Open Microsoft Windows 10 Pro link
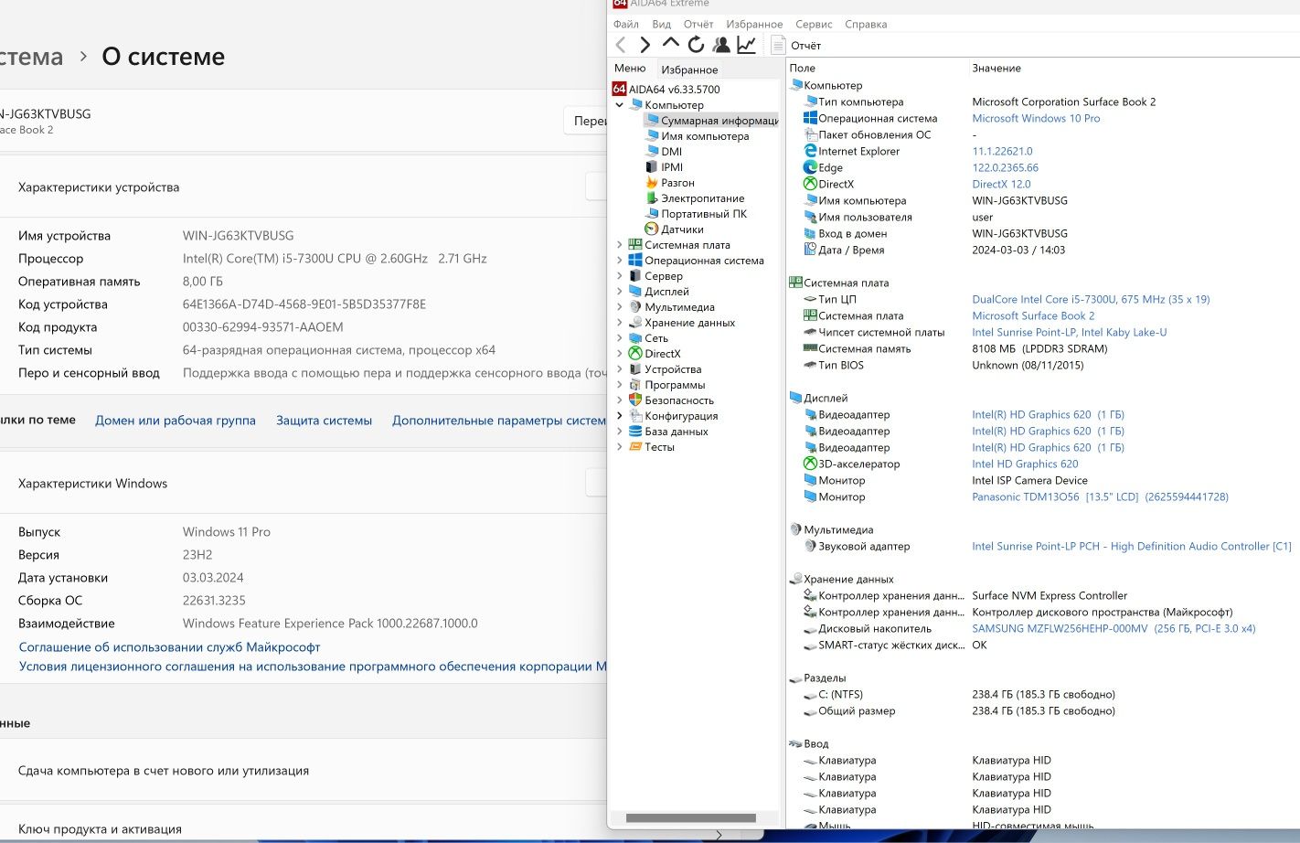Viewport: 1300px width, 843px height. 1036,118
